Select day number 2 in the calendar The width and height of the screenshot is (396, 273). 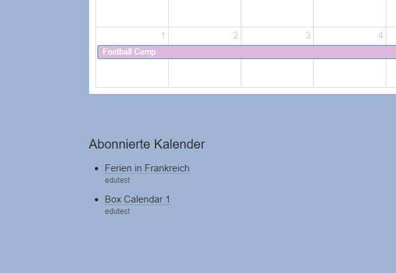tap(236, 36)
